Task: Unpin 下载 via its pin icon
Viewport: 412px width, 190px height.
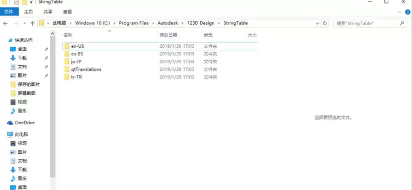Action: (46, 58)
